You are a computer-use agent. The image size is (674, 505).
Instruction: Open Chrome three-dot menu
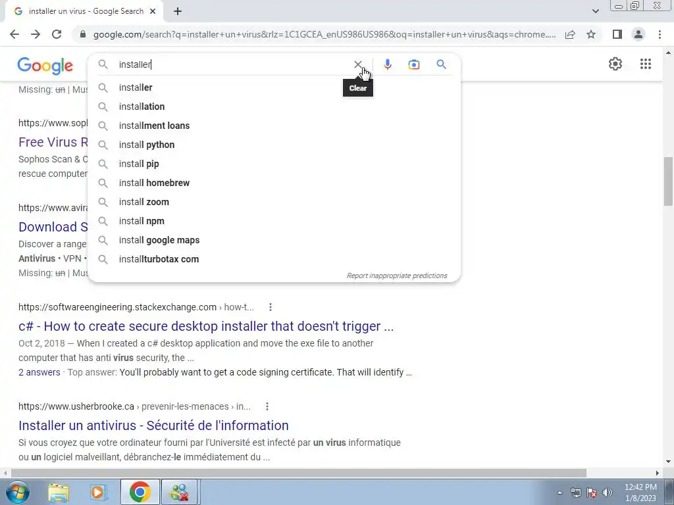click(660, 34)
